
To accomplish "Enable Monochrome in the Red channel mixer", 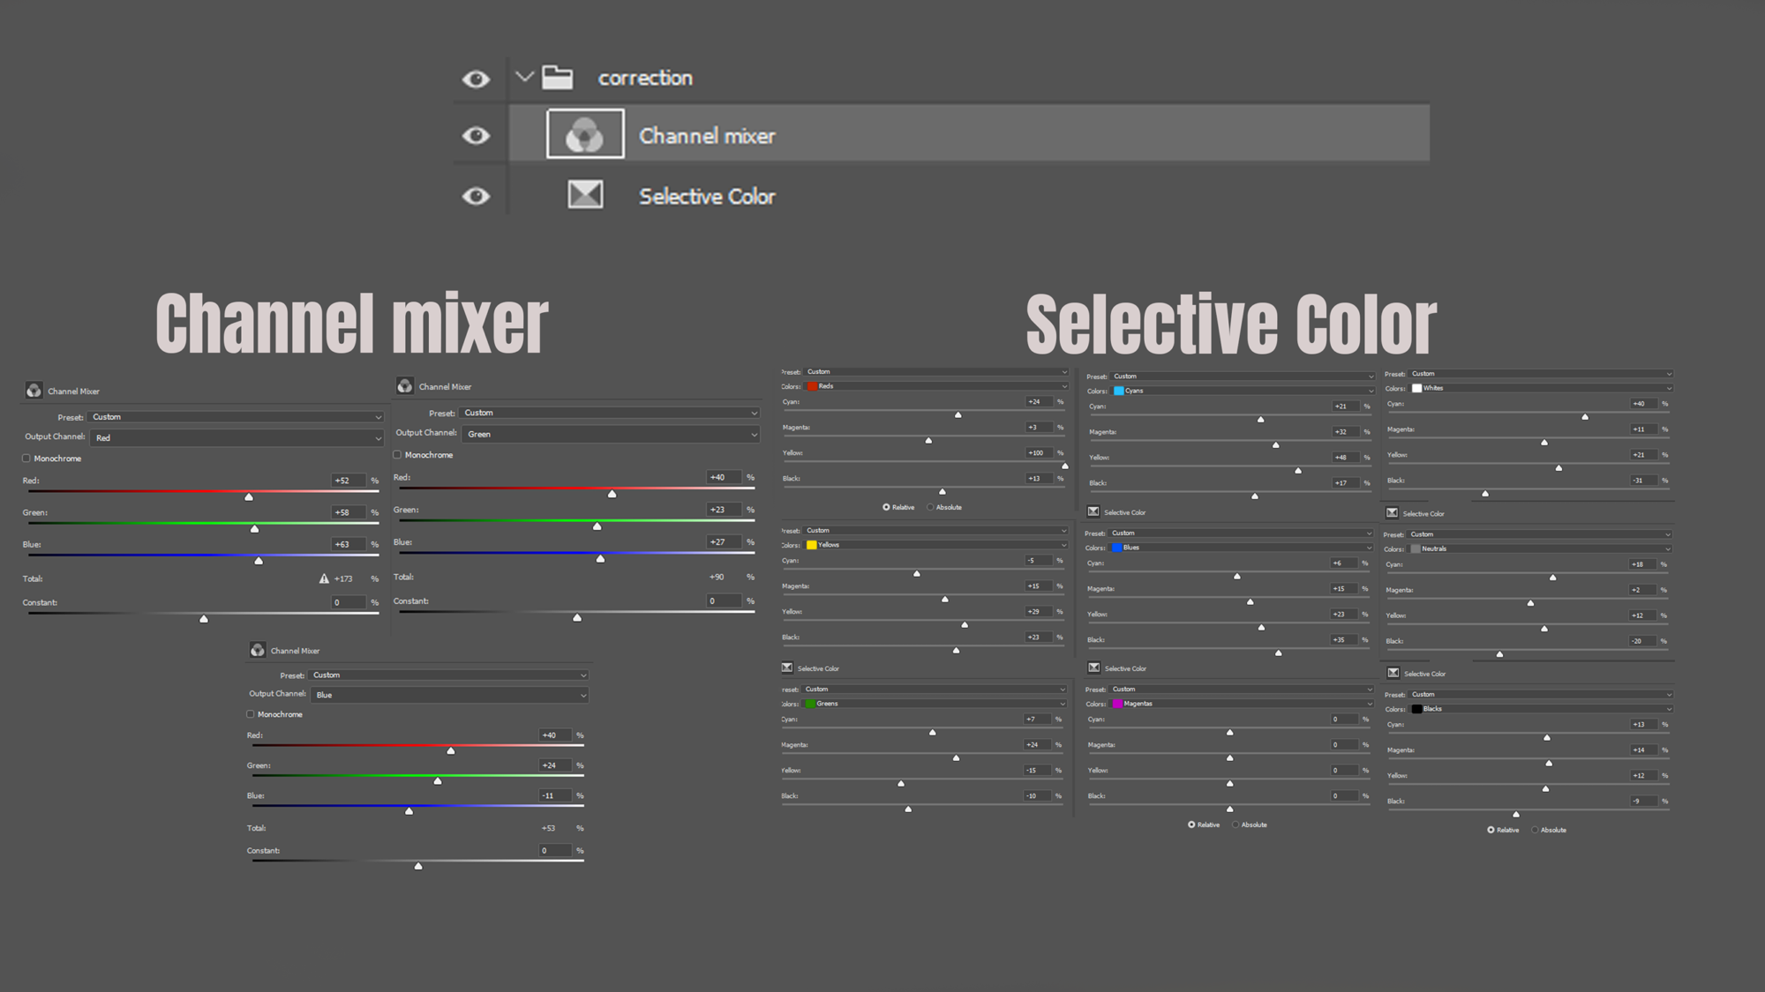I will click(26, 458).
